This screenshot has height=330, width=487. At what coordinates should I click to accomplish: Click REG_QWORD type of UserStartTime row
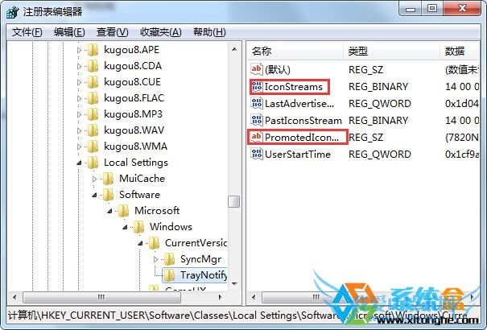coord(379,154)
